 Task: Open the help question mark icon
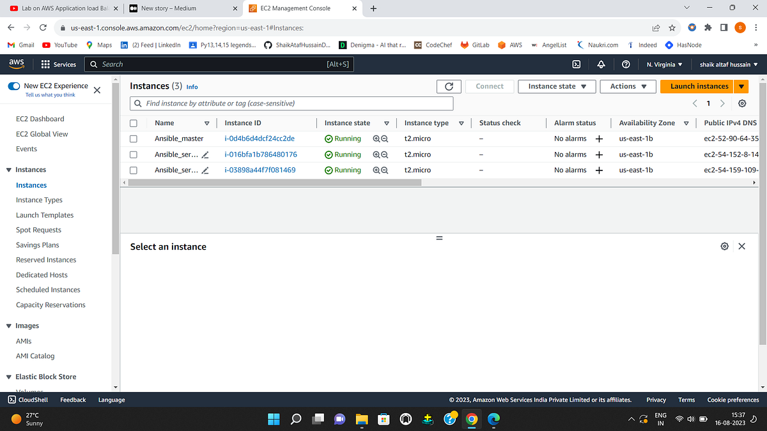pos(626,64)
